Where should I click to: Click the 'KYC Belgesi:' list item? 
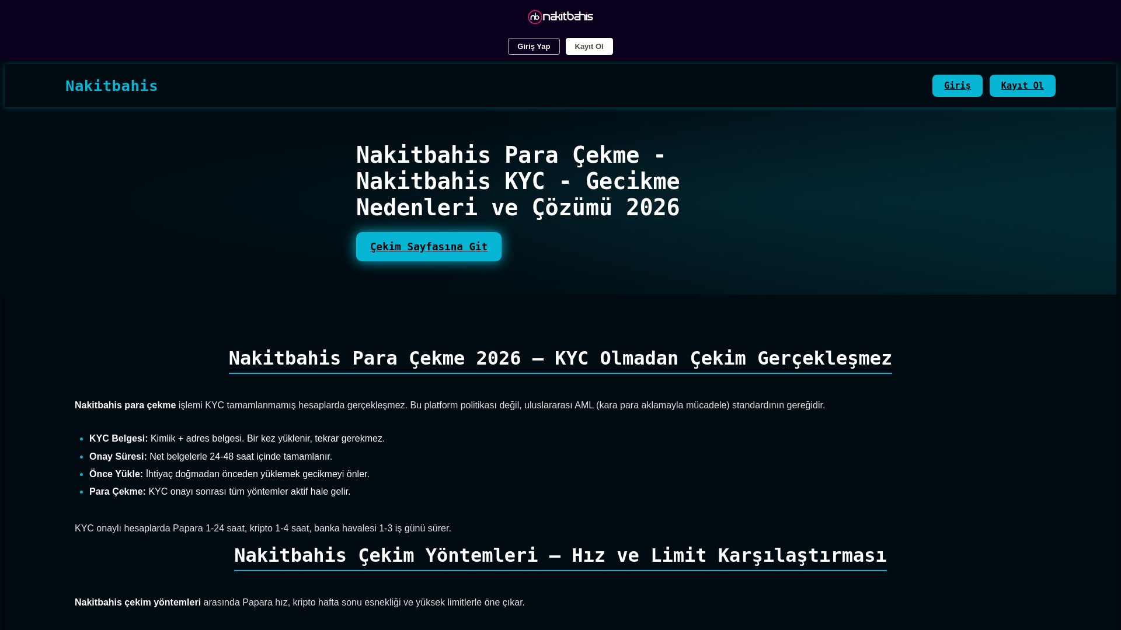point(237,438)
